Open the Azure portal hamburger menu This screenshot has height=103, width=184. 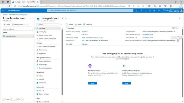point(3,11)
